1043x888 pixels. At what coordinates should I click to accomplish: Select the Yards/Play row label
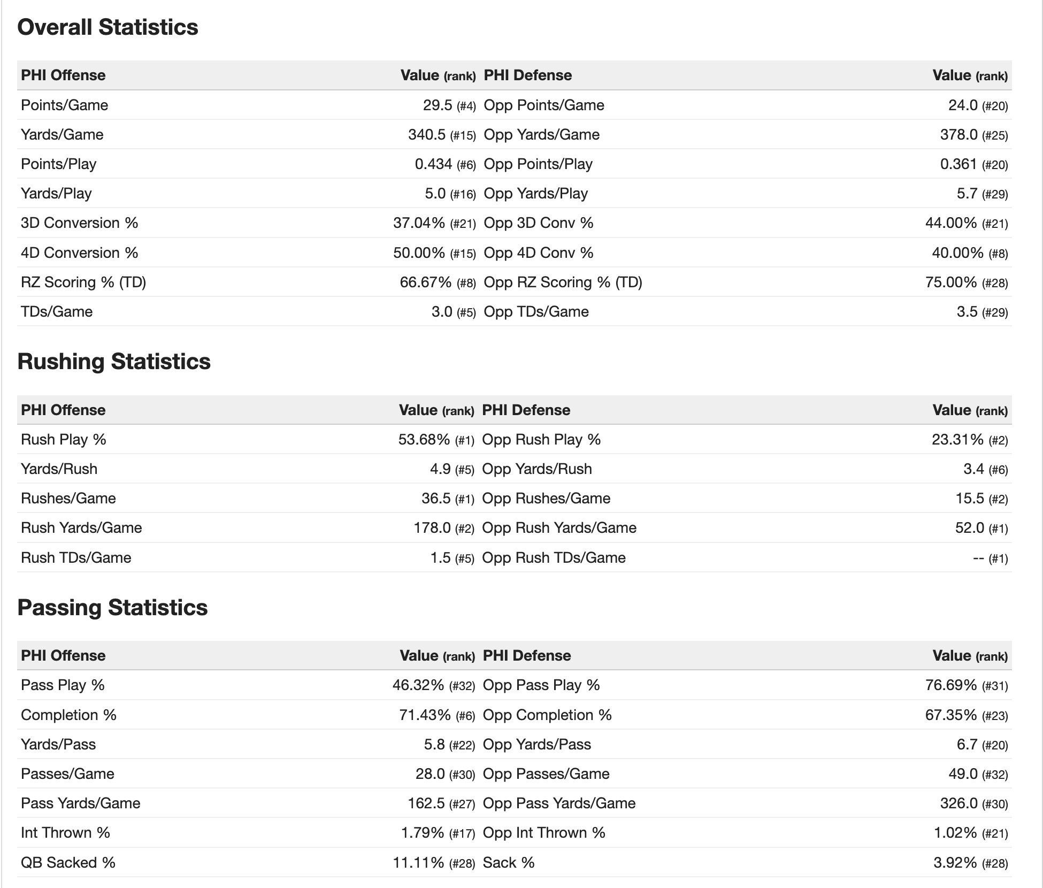56,193
